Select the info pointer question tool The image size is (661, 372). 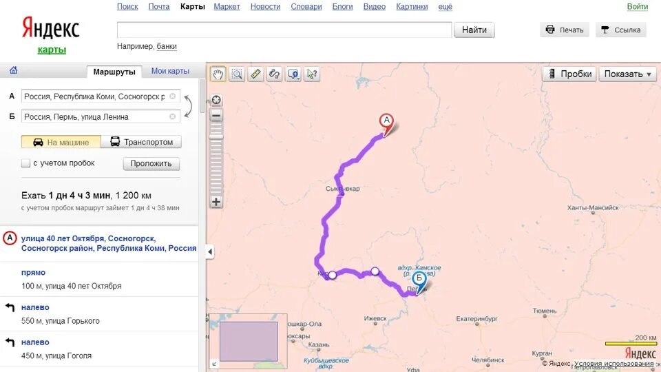pos(313,74)
